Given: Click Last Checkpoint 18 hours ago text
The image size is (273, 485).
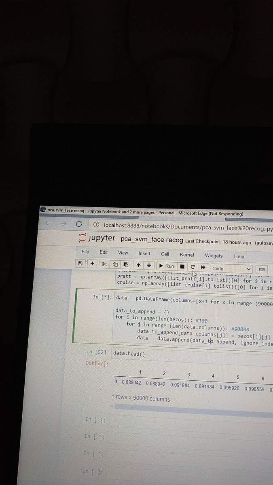Looking at the screenshot, I should pos(218,242).
